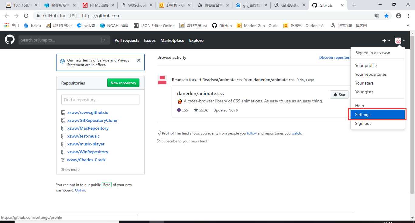Click the GitHub octocat logo in header
415x223 pixels.
click(x=10, y=40)
